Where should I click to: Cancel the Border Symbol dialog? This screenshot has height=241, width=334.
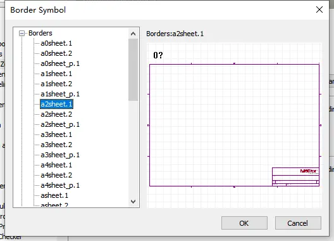click(298, 223)
